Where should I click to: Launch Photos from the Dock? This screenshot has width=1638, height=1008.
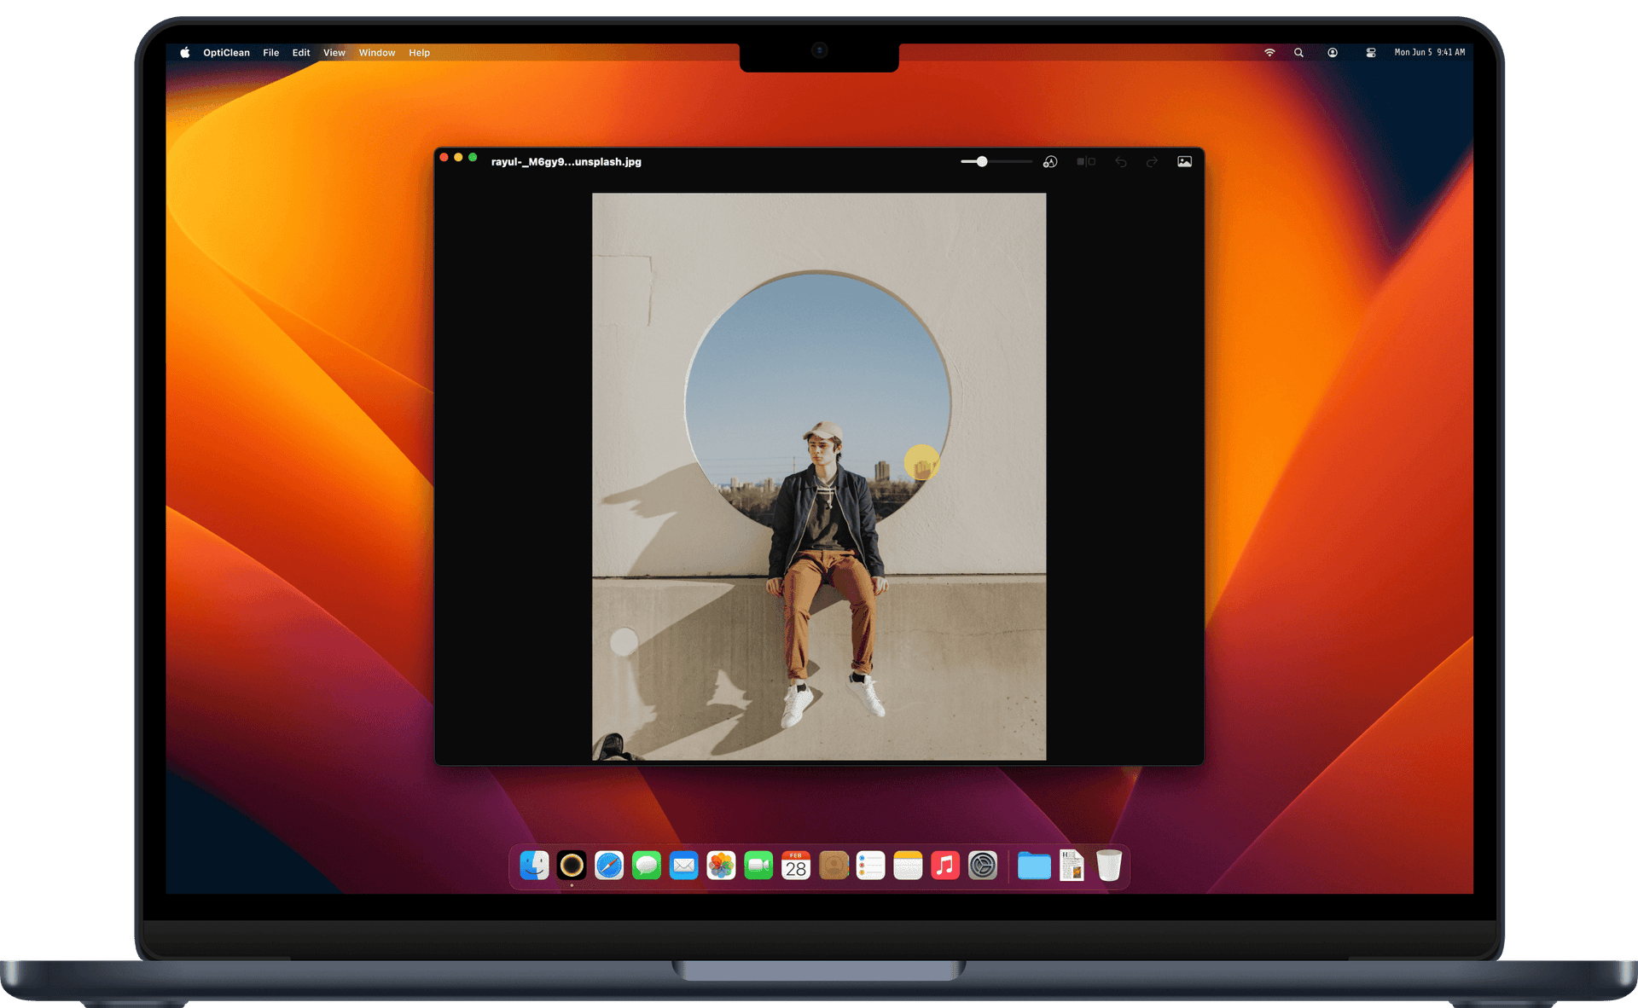[721, 866]
